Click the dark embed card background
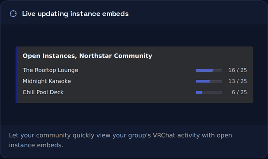Image resolution: width=268 pixels, height=159 pixels. (x=134, y=75)
